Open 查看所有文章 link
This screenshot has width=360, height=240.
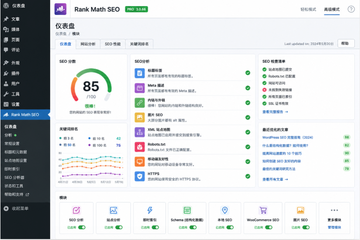[275, 179]
